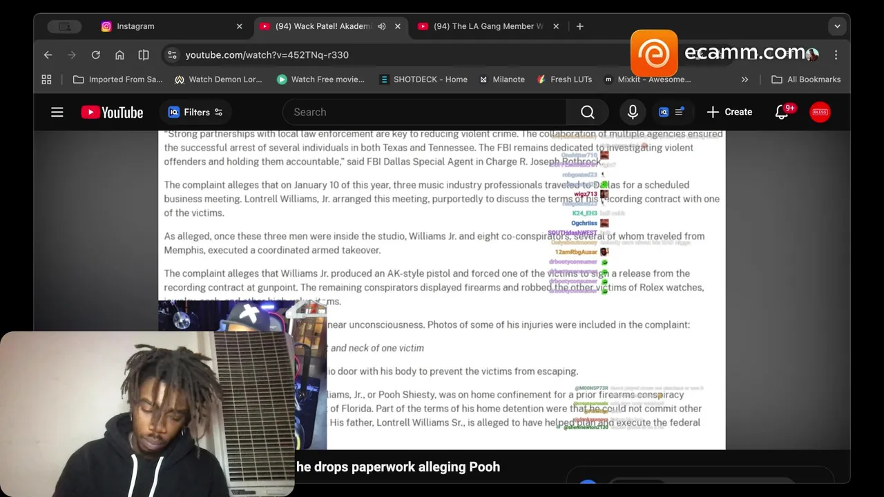Open the Fresh LUTs bookmark
The image size is (884, 497).
(564, 79)
